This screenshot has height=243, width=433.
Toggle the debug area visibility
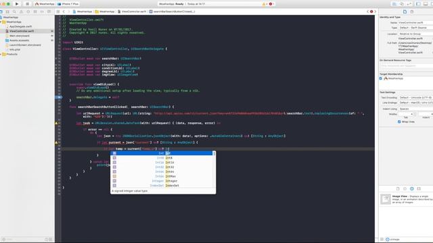[x=426, y=4]
